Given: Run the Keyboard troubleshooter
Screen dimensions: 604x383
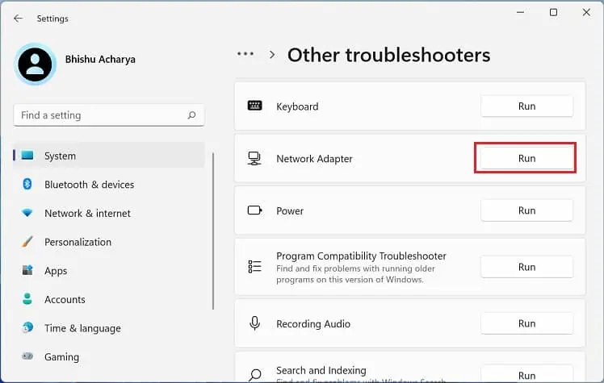Looking at the screenshot, I should pos(526,106).
